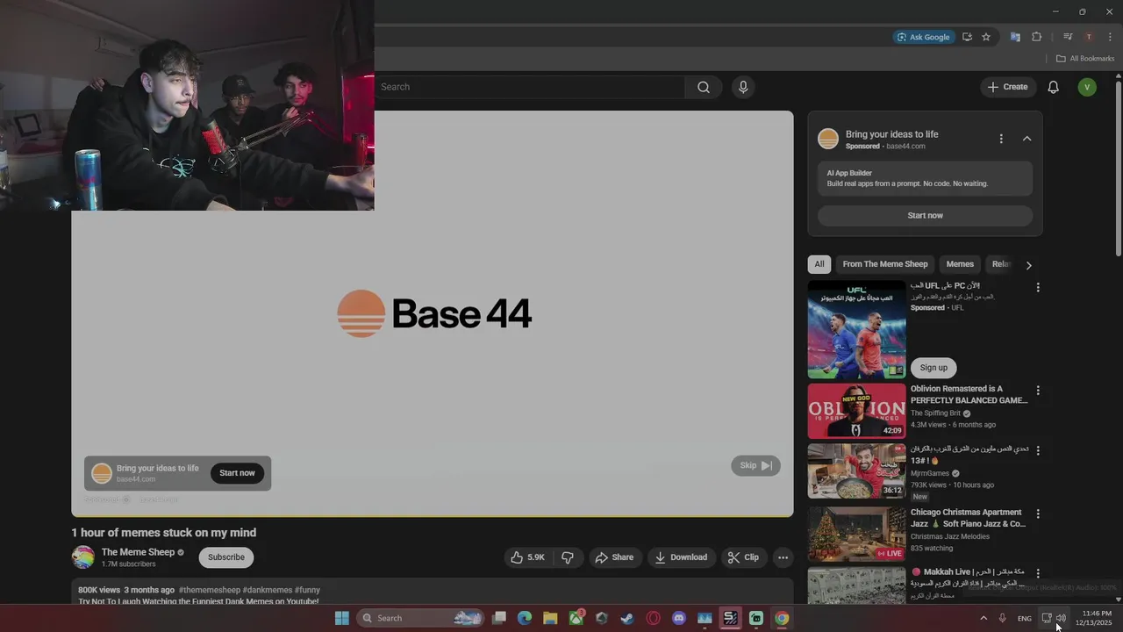Switch input language via ENG indicator
The image size is (1123, 632).
[x=1024, y=618]
